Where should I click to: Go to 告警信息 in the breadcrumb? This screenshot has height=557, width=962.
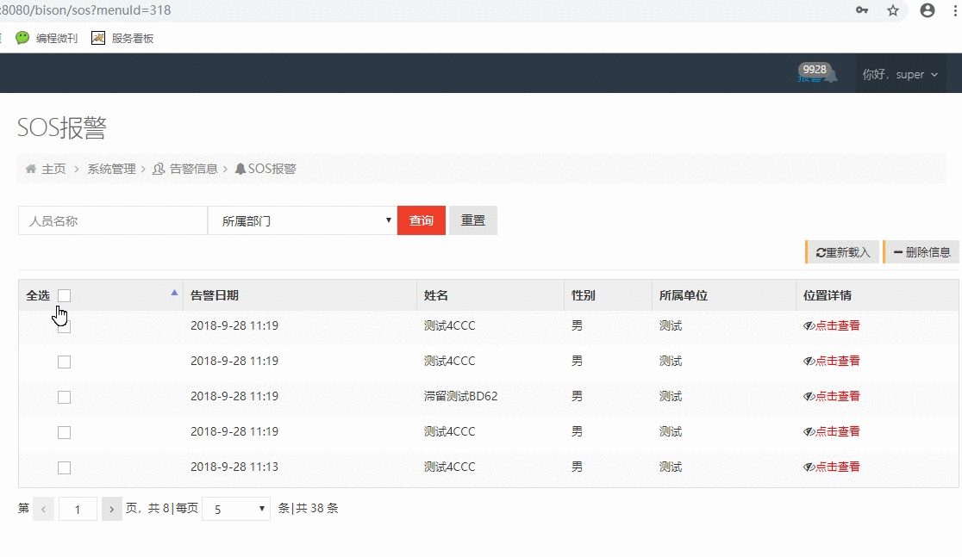click(x=193, y=169)
